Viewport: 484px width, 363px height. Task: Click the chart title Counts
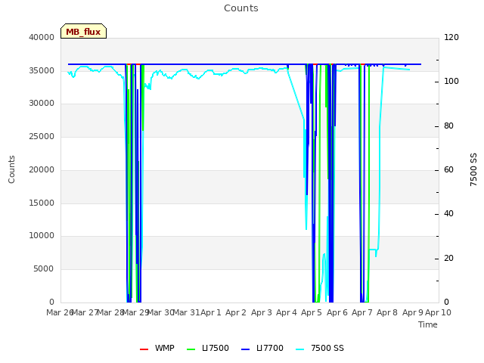point(241,8)
